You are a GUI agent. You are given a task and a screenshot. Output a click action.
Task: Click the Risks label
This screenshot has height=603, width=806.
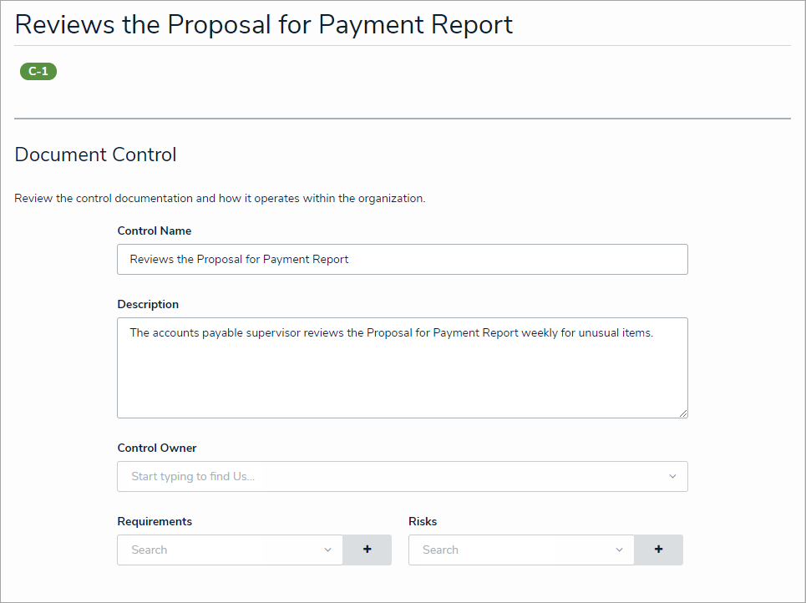point(423,522)
